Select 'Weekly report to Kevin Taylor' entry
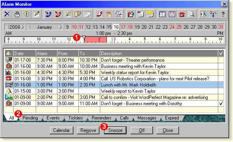The height and width of the screenshot is (142, 233). click(x=114, y=91)
